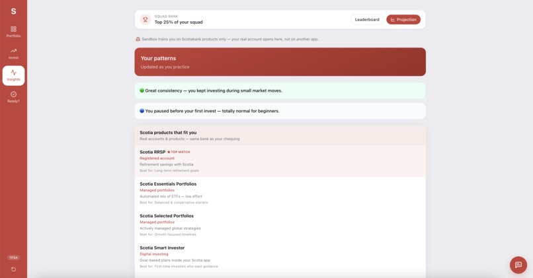Screen dimensions: 533x278
Task: Select the Great consistency insight message
Action: point(280,90)
